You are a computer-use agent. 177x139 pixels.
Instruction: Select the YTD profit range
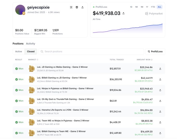[153, 7]
